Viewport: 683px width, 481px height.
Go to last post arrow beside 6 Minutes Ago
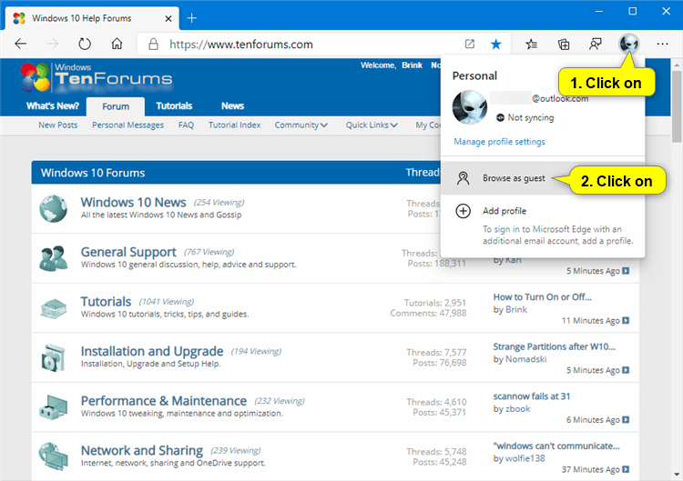626,420
